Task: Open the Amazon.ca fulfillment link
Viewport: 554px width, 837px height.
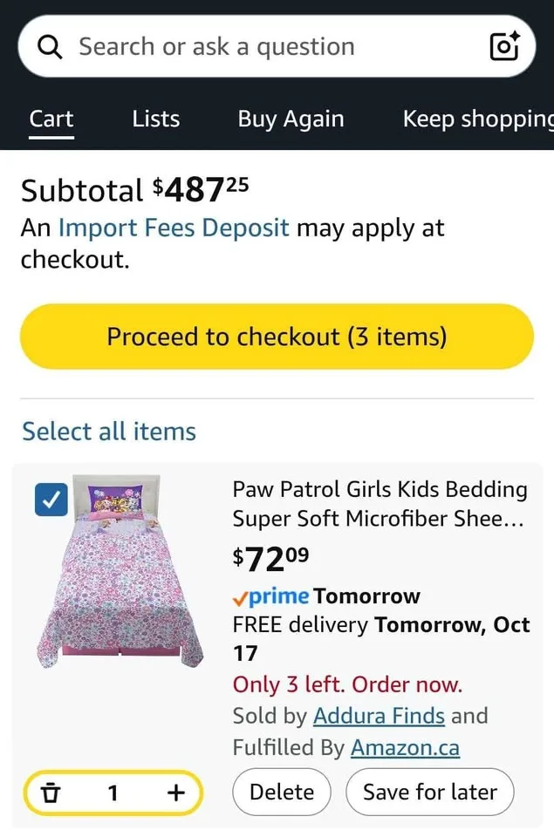Action: point(405,747)
